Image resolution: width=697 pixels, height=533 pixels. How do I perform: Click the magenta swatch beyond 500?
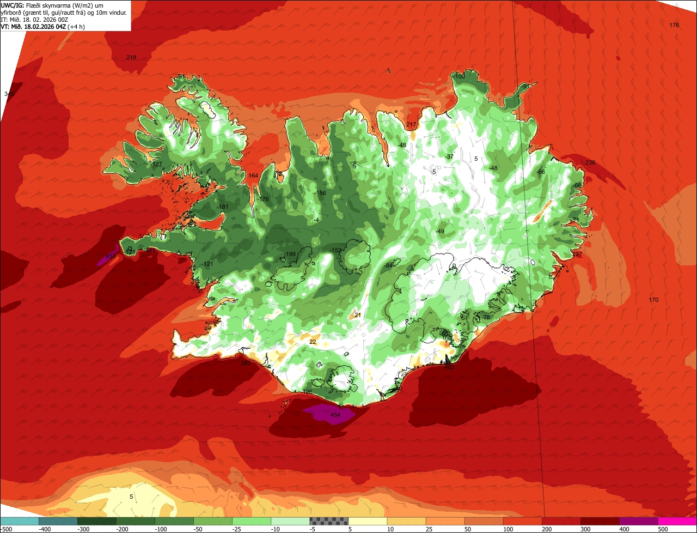click(x=677, y=521)
